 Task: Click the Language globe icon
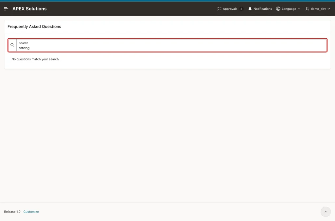coord(278,9)
